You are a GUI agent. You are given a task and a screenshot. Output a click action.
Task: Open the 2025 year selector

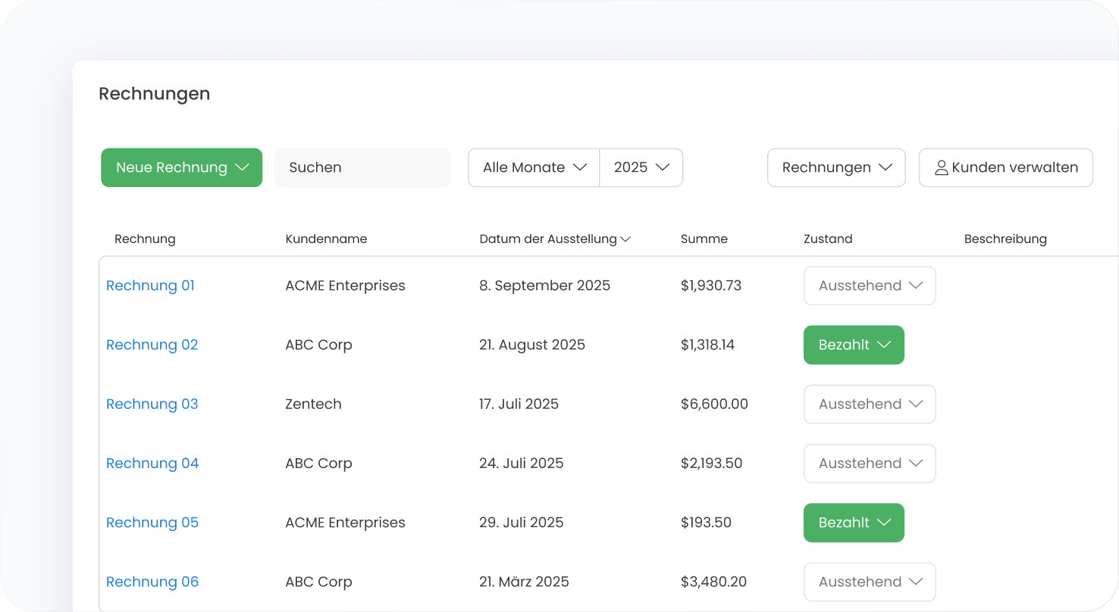tap(641, 167)
